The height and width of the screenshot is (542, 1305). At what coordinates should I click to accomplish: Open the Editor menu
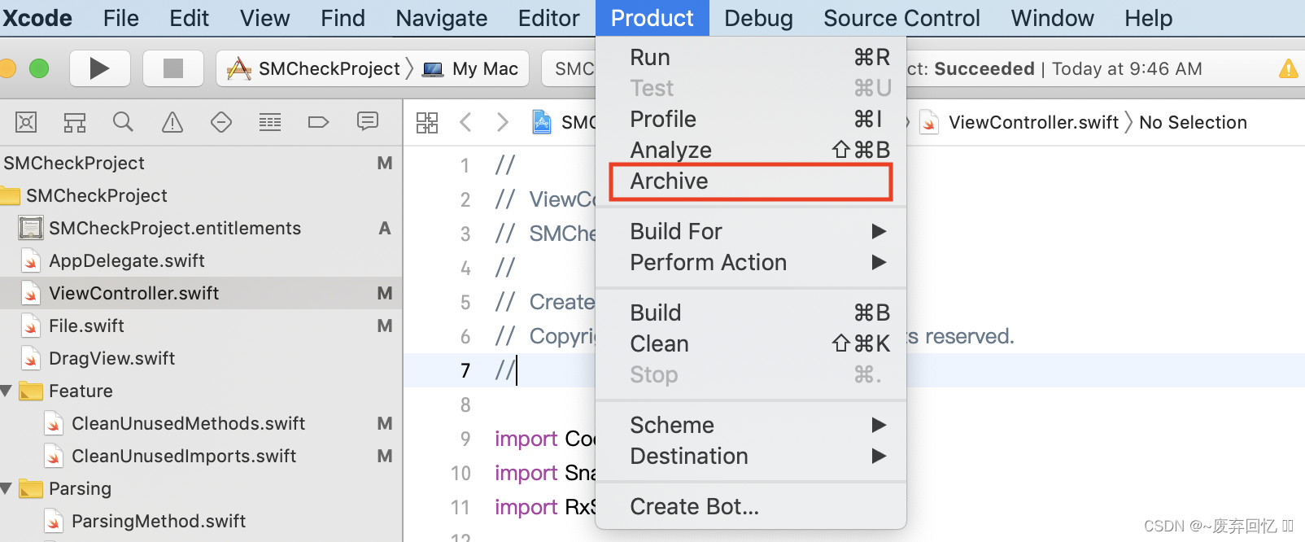coord(549,18)
